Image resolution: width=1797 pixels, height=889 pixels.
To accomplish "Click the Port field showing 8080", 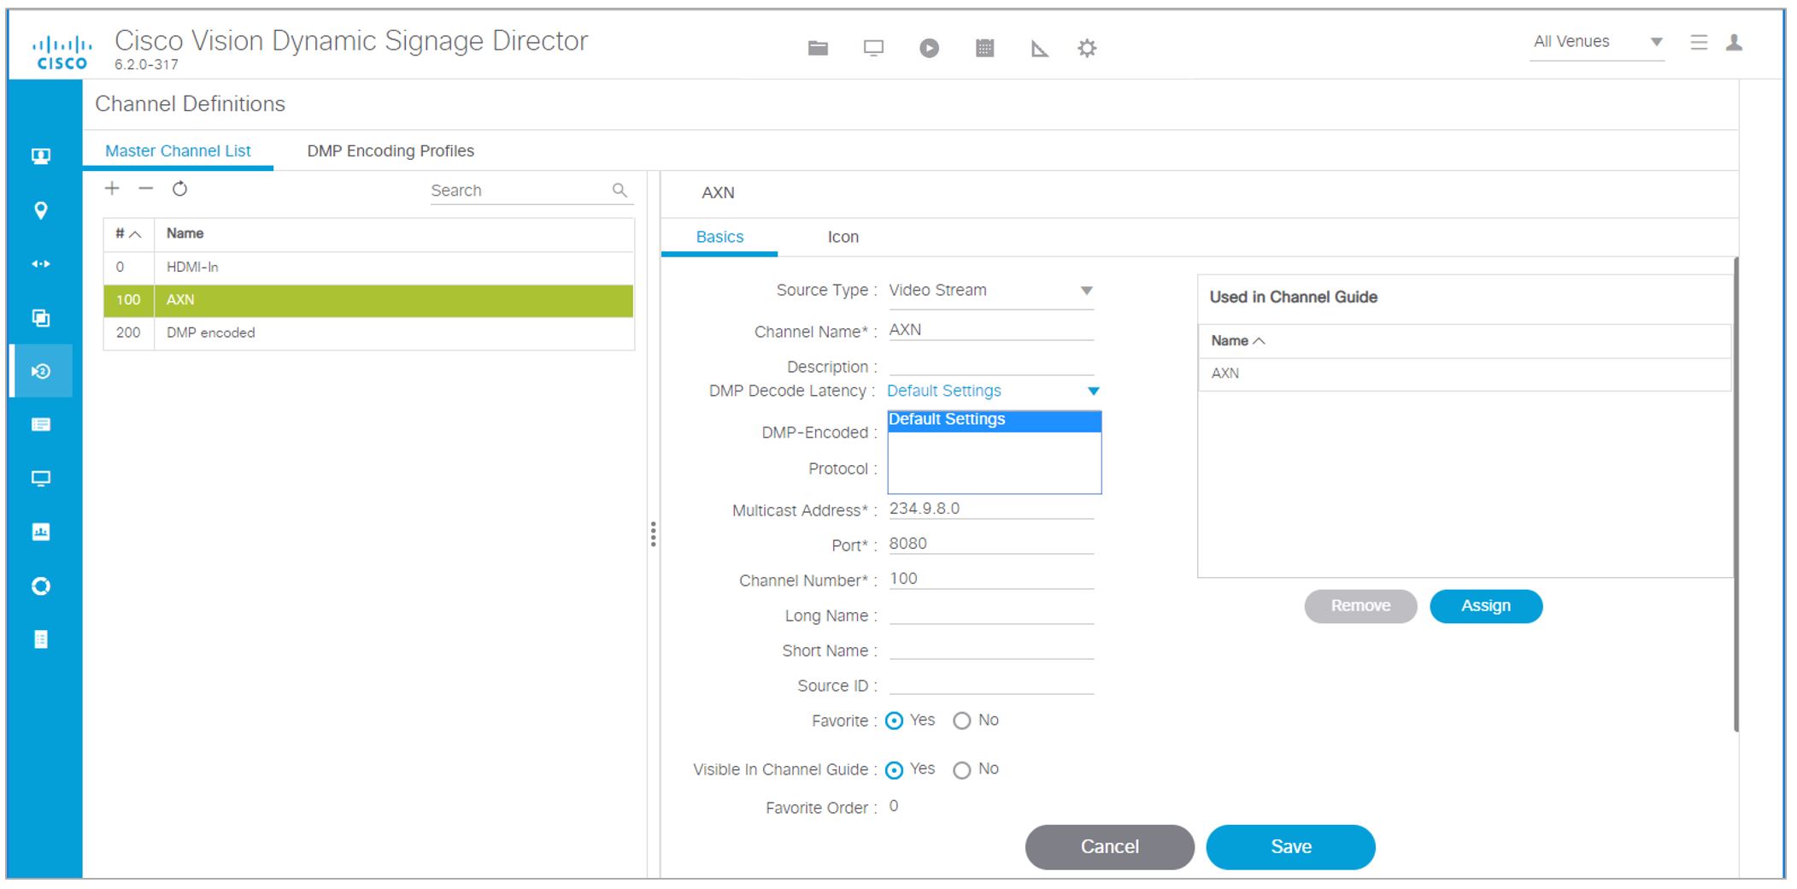I will pyautogui.click(x=991, y=544).
